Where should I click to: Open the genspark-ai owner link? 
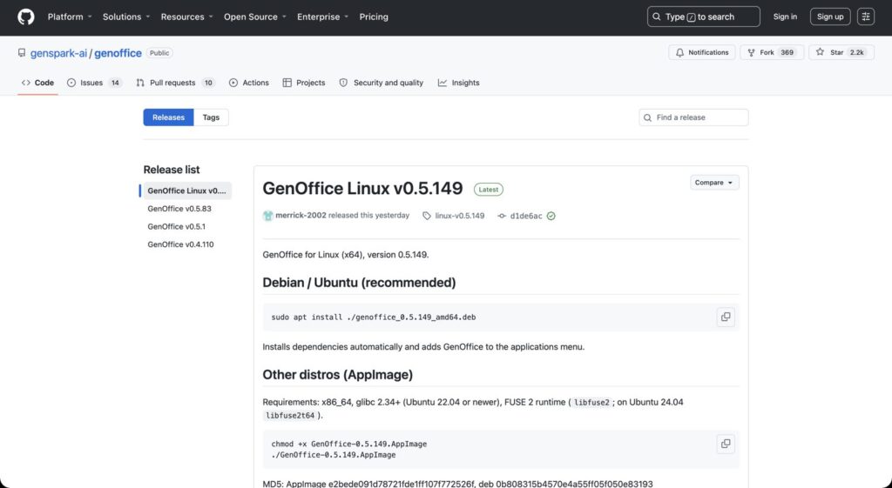(x=58, y=53)
